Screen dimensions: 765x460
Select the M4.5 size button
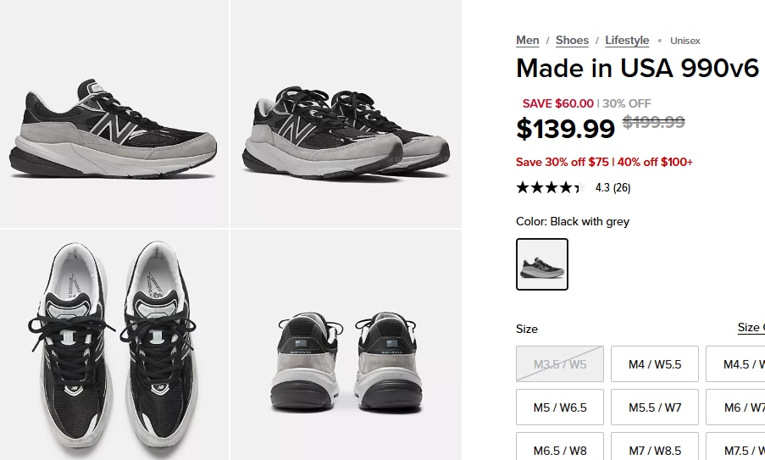pos(735,364)
